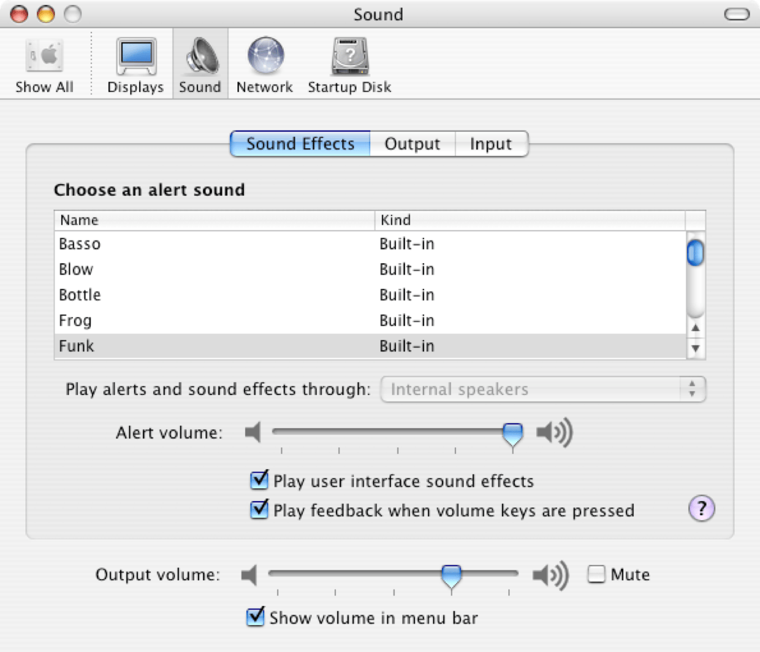Click the loud alert volume speaker icon
The image size is (760, 652).
(x=555, y=432)
